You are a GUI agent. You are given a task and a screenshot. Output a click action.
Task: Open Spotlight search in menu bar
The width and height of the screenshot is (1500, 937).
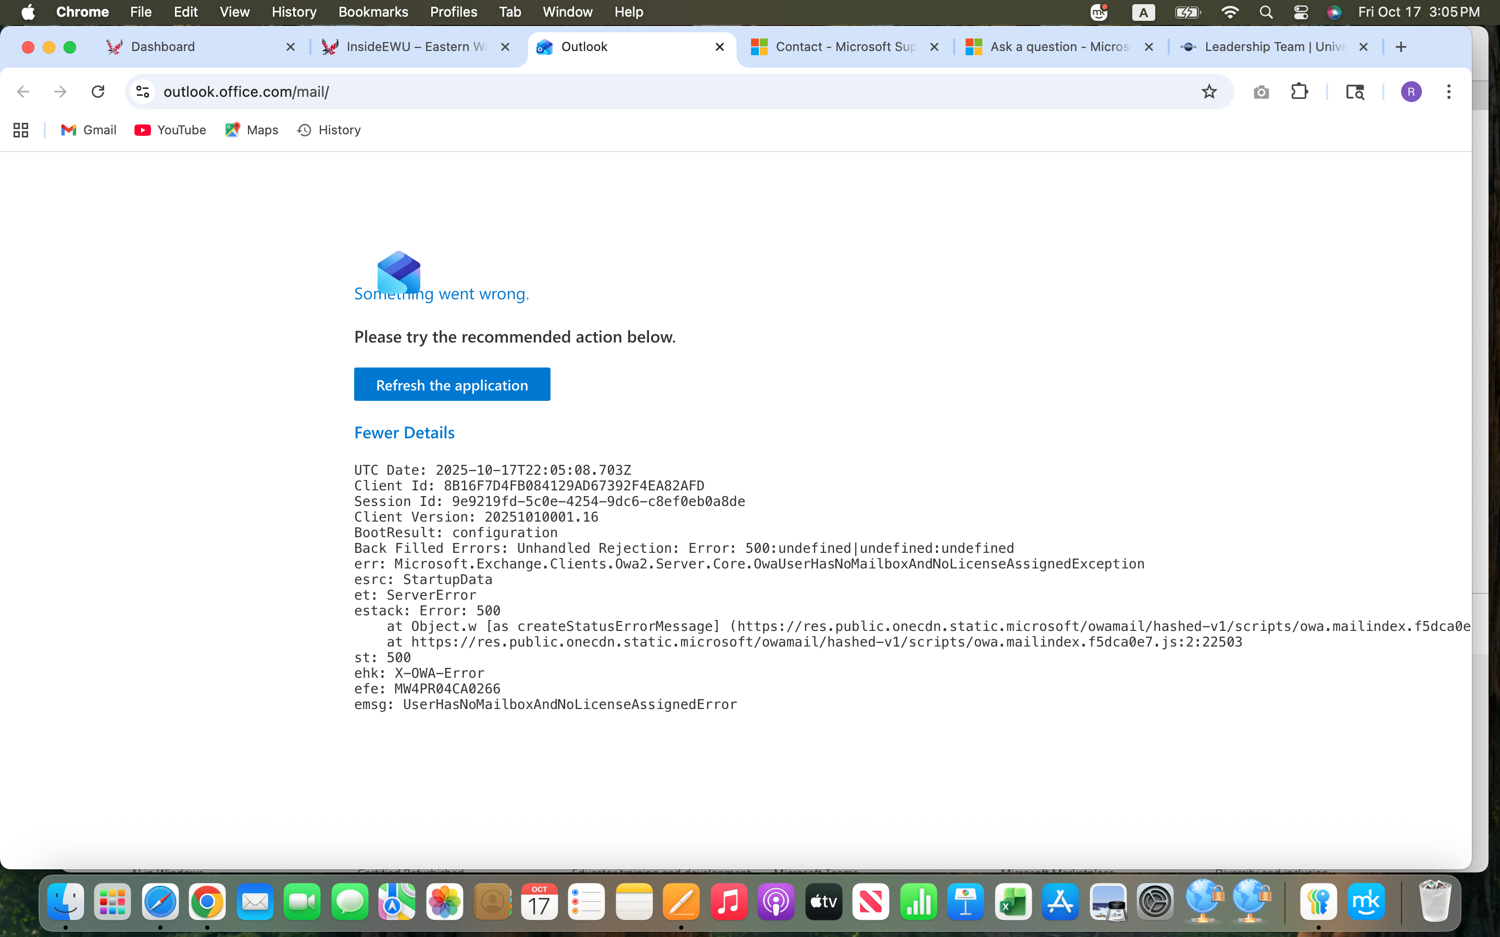click(x=1266, y=12)
